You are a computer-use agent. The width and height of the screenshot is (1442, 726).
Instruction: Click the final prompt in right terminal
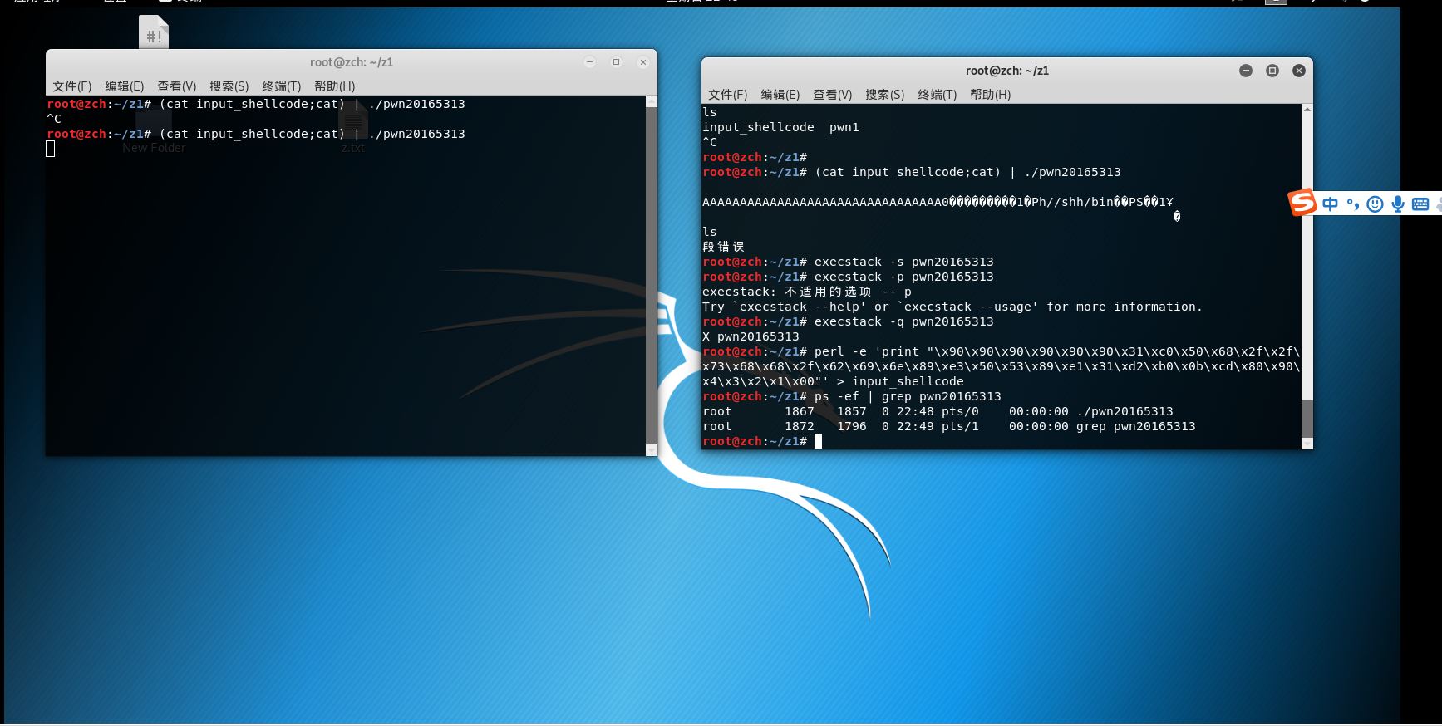point(755,441)
